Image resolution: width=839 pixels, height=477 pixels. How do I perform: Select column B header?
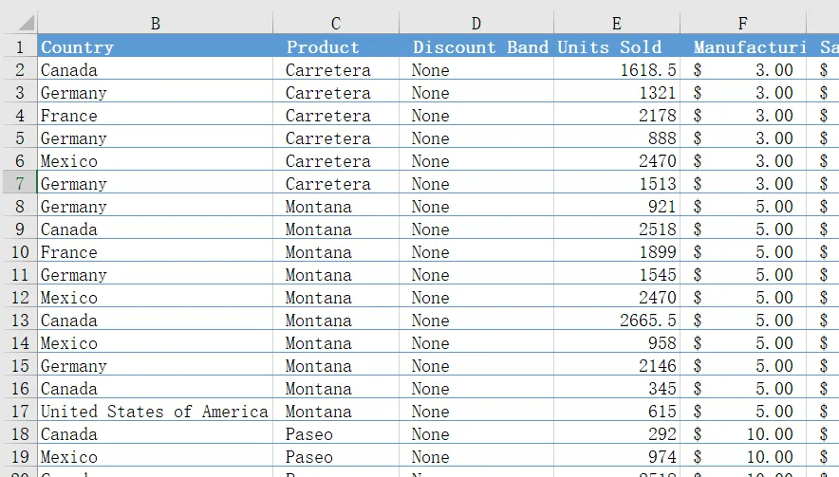pyautogui.click(x=155, y=23)
